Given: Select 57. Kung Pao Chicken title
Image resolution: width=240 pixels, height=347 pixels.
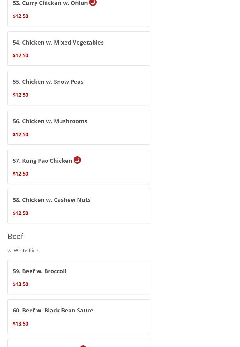Looking at the screenshot, I should [42, 161].
